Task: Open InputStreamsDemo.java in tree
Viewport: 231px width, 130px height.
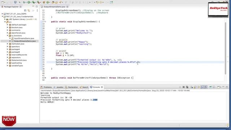Action: [24, 38]
